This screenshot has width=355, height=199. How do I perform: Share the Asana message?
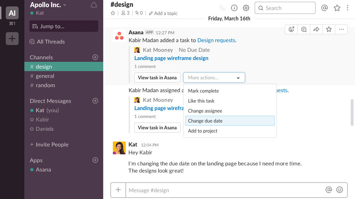tap(316, 29)
